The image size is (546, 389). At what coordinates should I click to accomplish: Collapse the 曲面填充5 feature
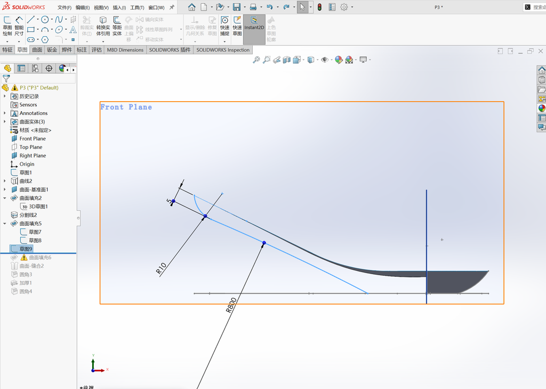(4, 224)
